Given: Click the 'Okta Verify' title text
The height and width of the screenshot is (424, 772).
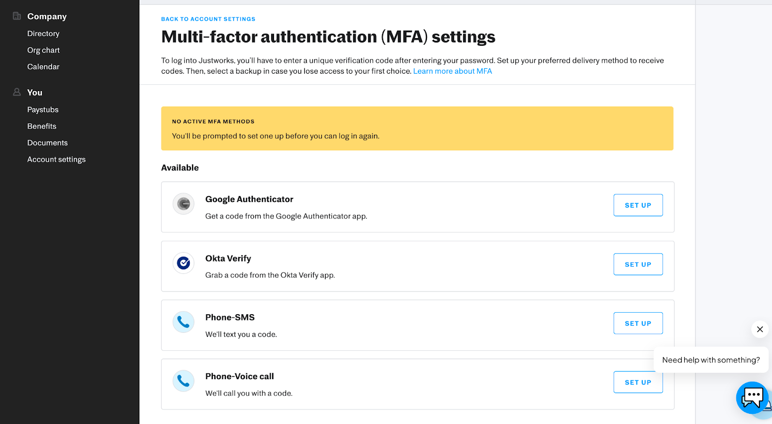Looking at the screenshot, I should (228, 259).
